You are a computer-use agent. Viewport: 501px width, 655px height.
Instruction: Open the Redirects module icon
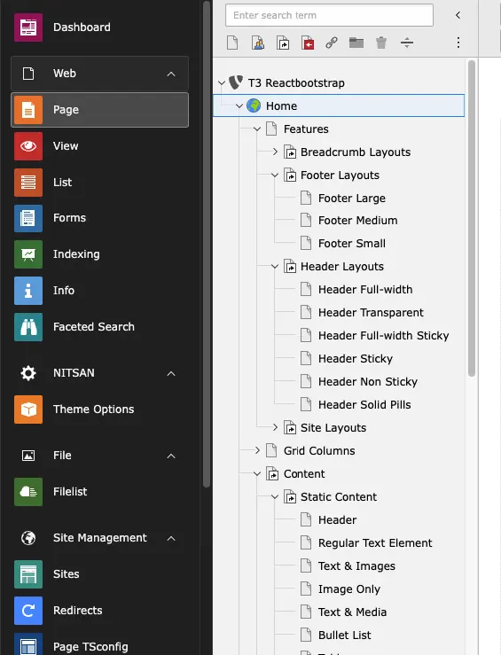[x=28, y=611]
